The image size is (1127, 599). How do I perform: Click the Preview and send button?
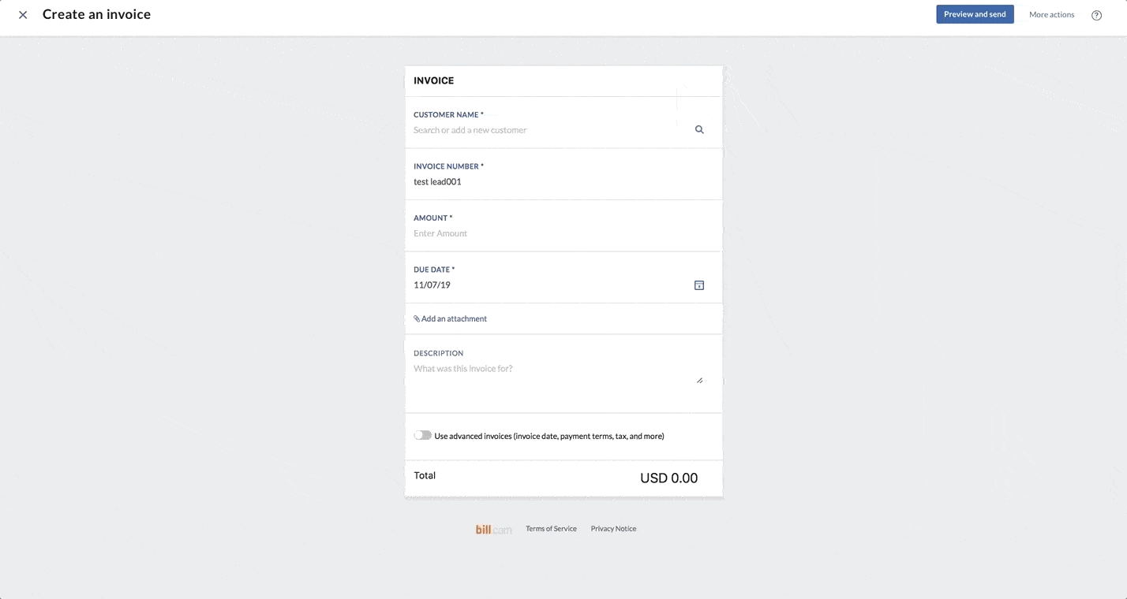975,13
